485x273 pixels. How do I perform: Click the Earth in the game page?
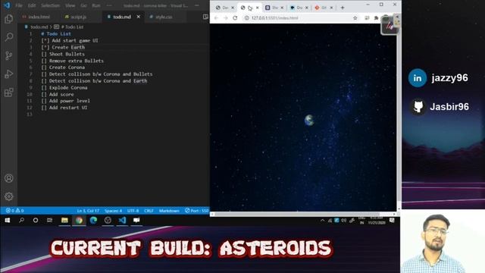[x=309, y=120]
